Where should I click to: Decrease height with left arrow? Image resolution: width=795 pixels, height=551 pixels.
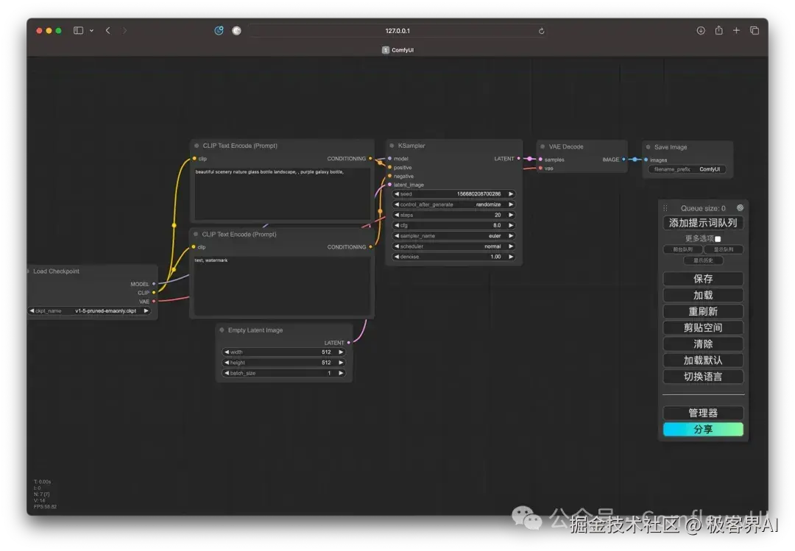pyautogui.click(x=227, y=363)
